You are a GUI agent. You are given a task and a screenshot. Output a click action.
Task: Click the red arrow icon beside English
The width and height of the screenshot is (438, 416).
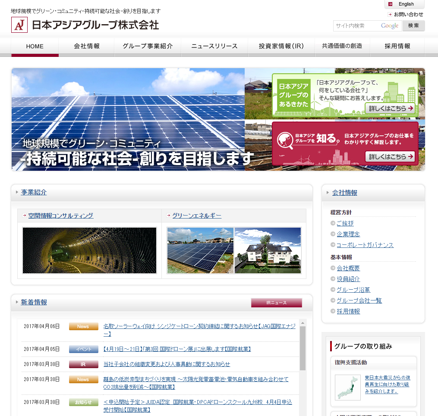pos(391,4)
